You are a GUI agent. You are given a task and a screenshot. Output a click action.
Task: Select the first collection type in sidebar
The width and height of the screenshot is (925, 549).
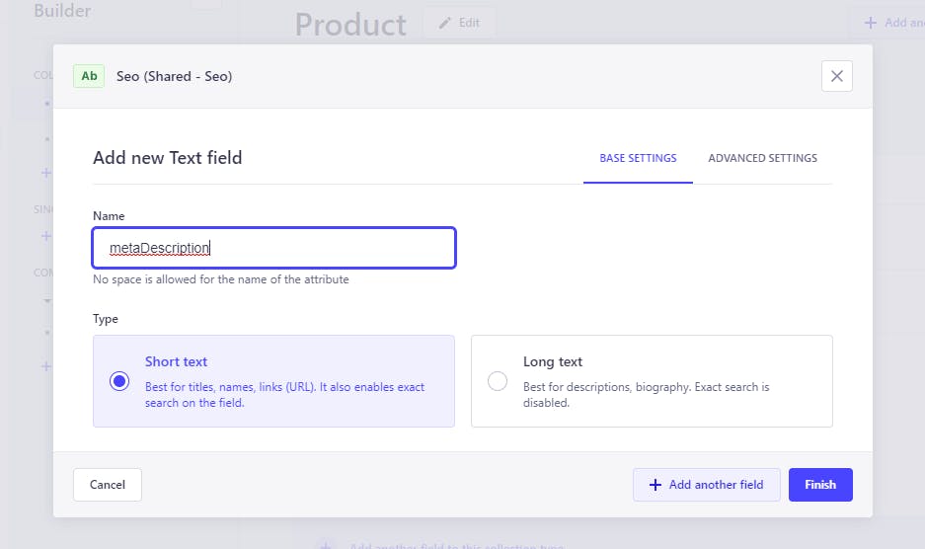45,103
